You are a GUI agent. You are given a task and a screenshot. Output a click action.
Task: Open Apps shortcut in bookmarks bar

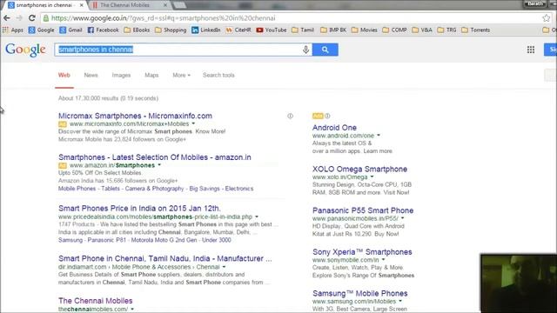(x=13, y=30)
